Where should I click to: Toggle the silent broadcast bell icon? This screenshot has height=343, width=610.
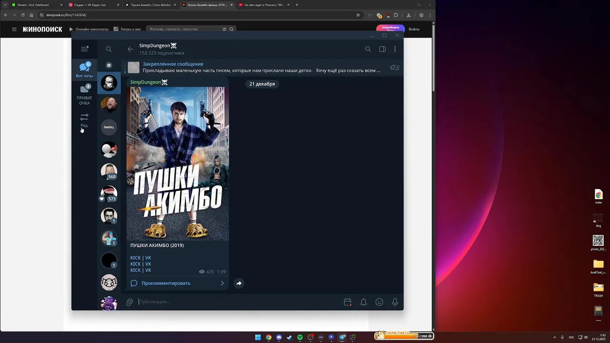364,302
